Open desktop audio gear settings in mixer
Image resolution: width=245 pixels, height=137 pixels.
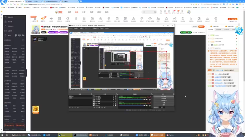[150, 100]
